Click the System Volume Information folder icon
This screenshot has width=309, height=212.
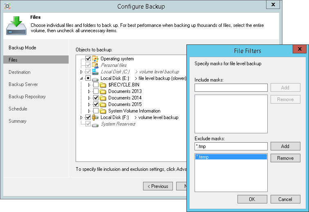[x=103, y=111]
